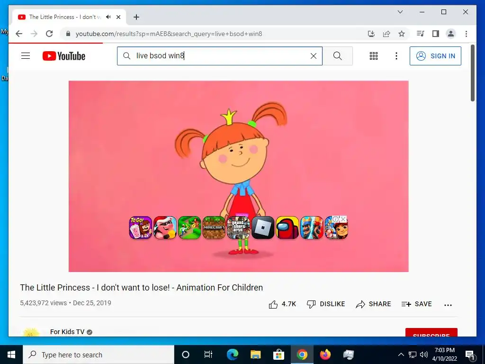485x364 pixels.
Task: Open the volume control in tray
Action: tap(424, 355)
